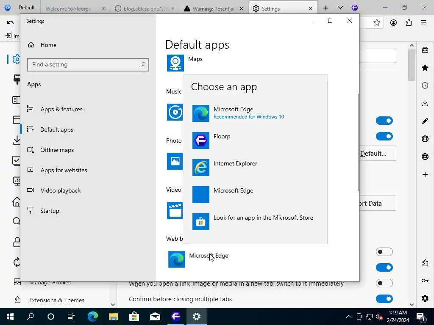Bookmark this page with the star icon

(377, 23)
